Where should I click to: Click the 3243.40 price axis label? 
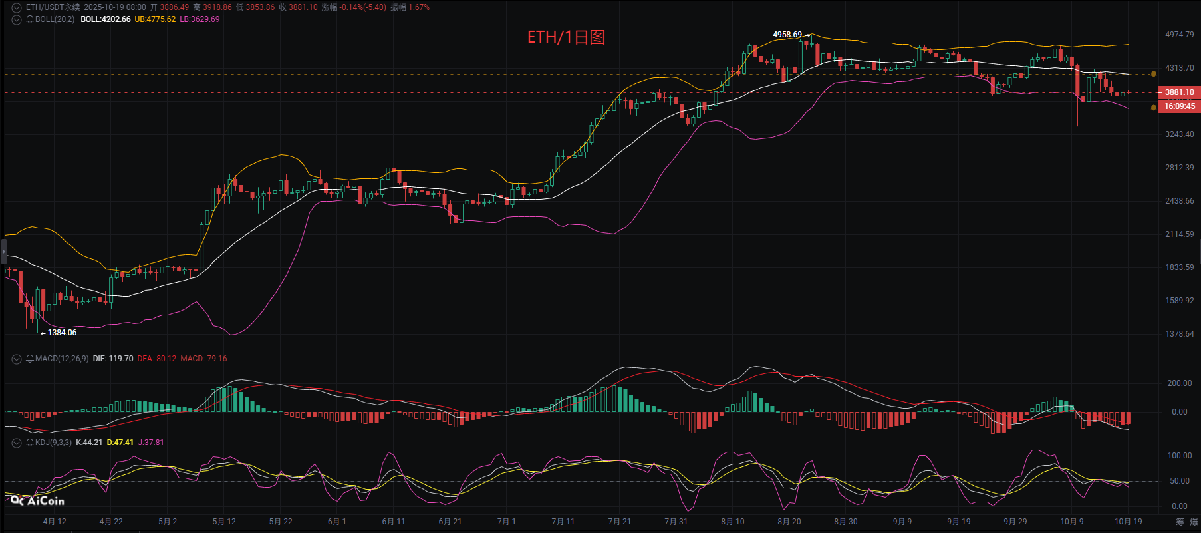[1180, 134]
